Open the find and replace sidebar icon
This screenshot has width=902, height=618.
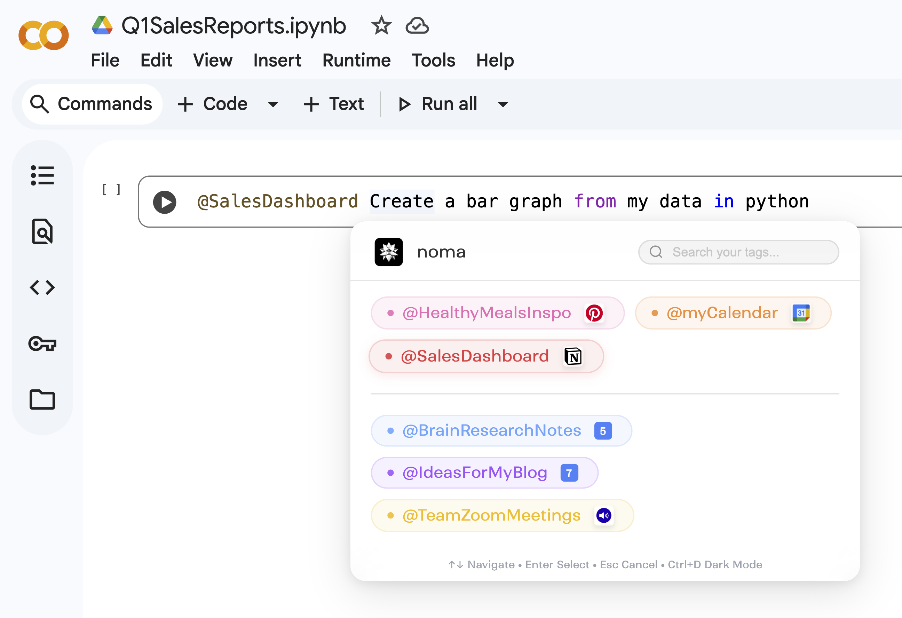pos(42,231)
